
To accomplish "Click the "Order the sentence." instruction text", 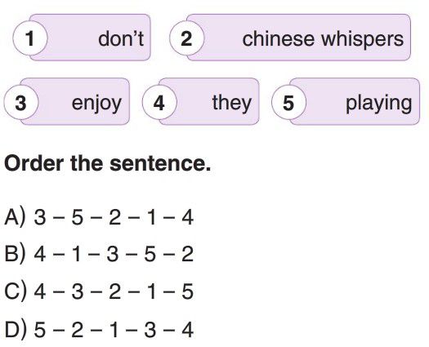I will [x=108, y=164].
